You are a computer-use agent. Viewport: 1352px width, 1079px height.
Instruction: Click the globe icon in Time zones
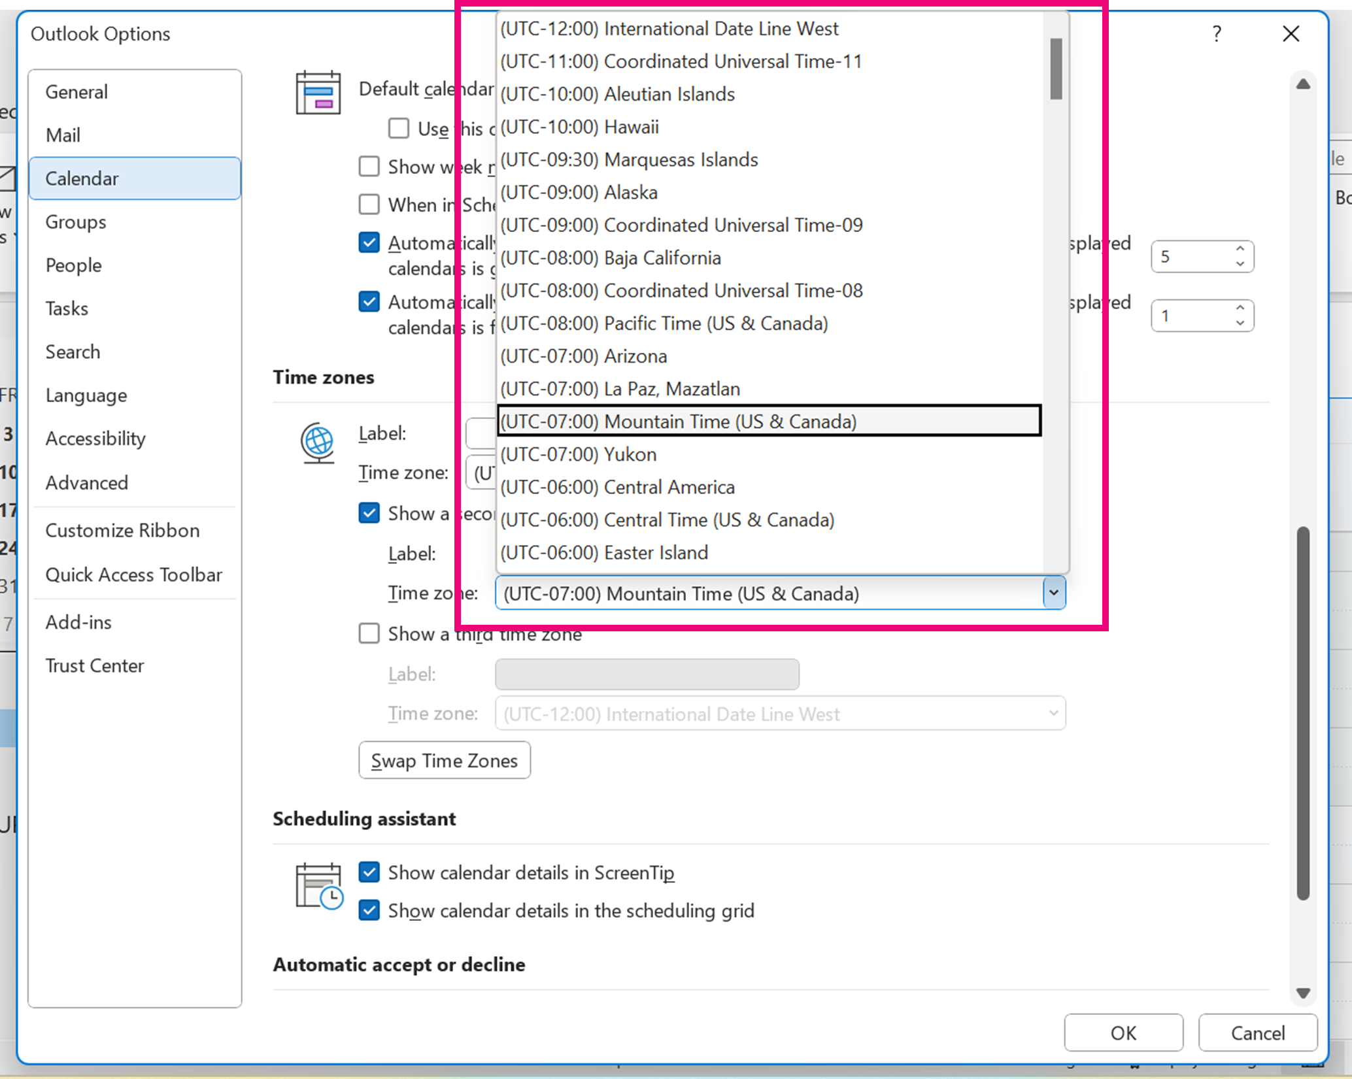point(318,442)
